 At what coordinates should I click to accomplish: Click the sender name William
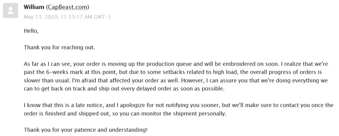[34, 7]
